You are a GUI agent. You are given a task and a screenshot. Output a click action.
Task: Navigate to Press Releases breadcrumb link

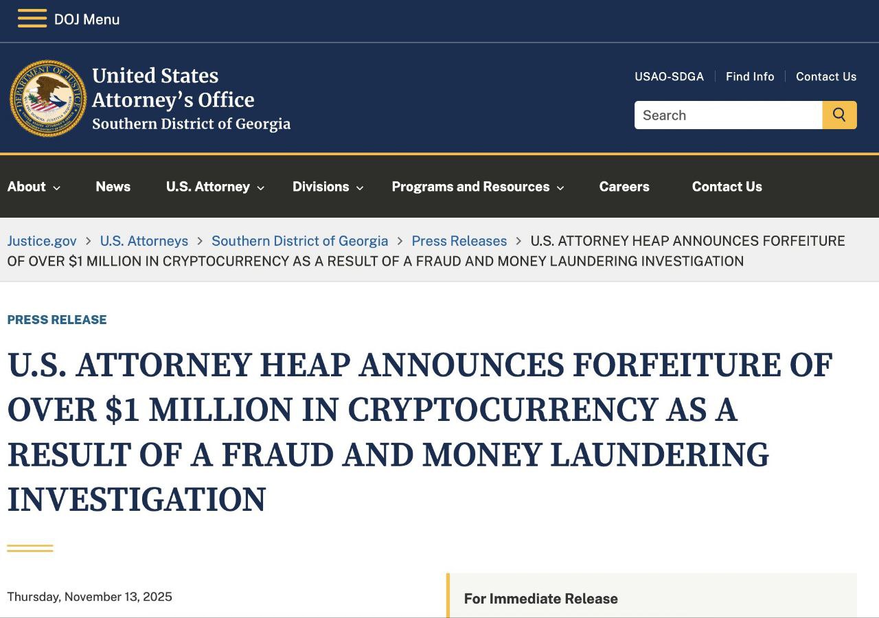459,241
